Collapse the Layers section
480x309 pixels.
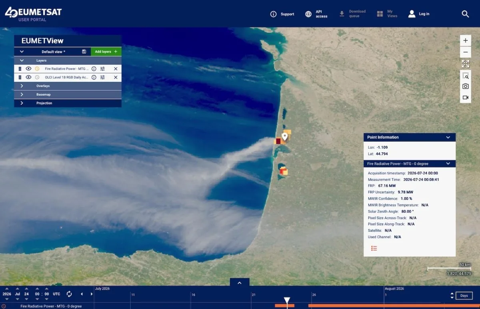pos(22,60)
